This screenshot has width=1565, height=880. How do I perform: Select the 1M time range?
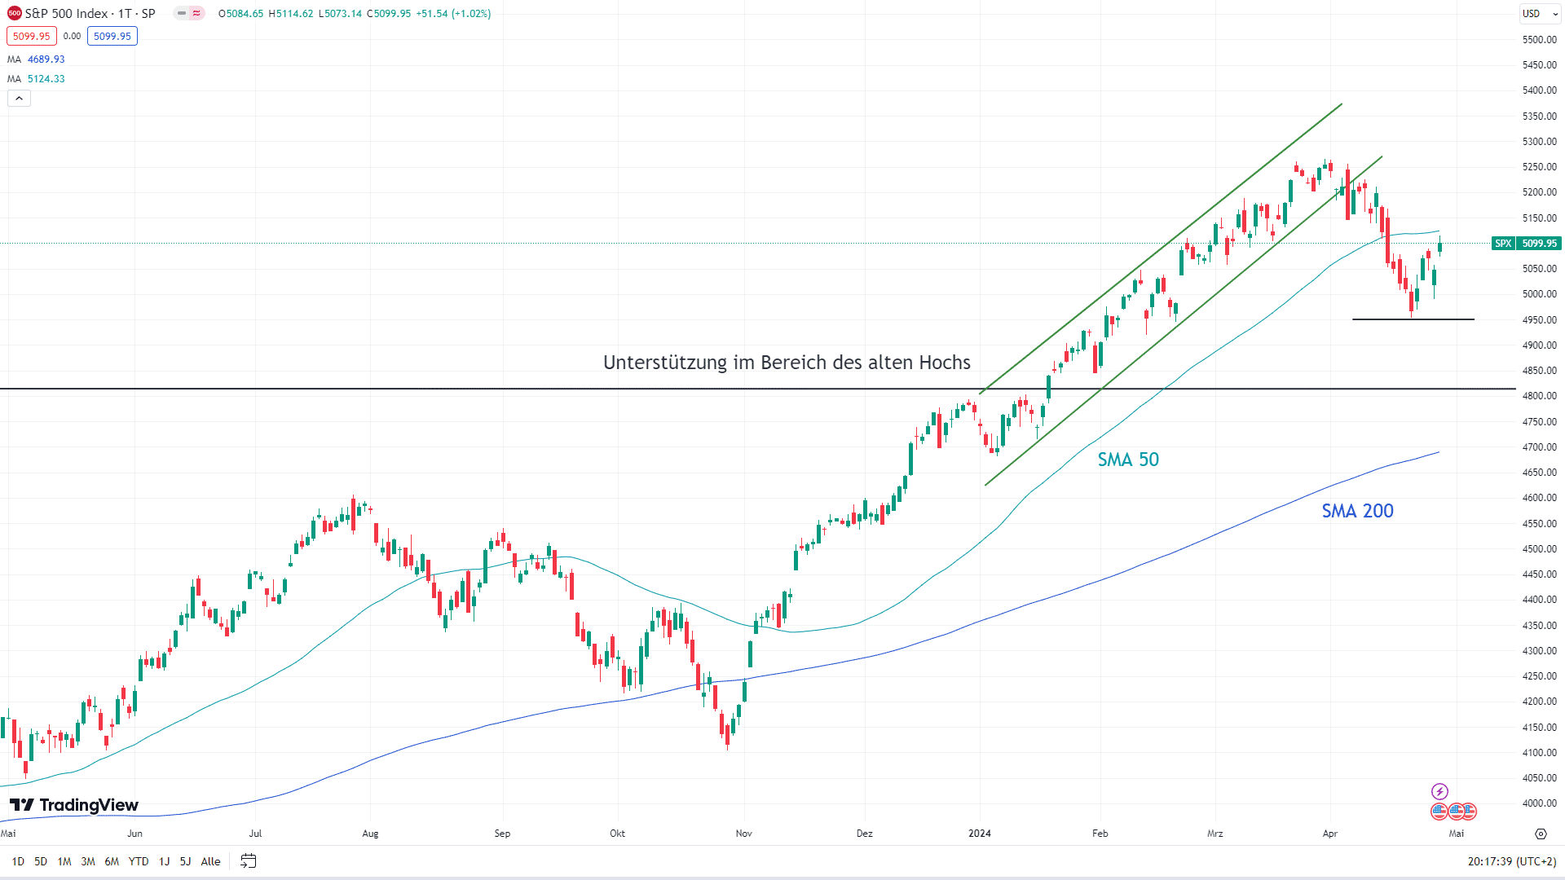[64, 861]
